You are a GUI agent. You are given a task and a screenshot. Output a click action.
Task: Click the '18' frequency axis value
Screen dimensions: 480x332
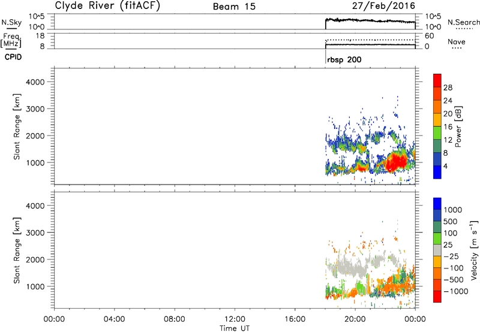coord(41,36)
